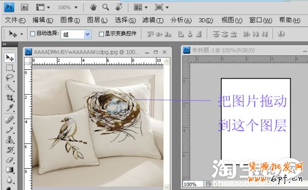This screenshot has width=308, height=190.
Task: Click the Gradient tool swatch
Action: 9,170
